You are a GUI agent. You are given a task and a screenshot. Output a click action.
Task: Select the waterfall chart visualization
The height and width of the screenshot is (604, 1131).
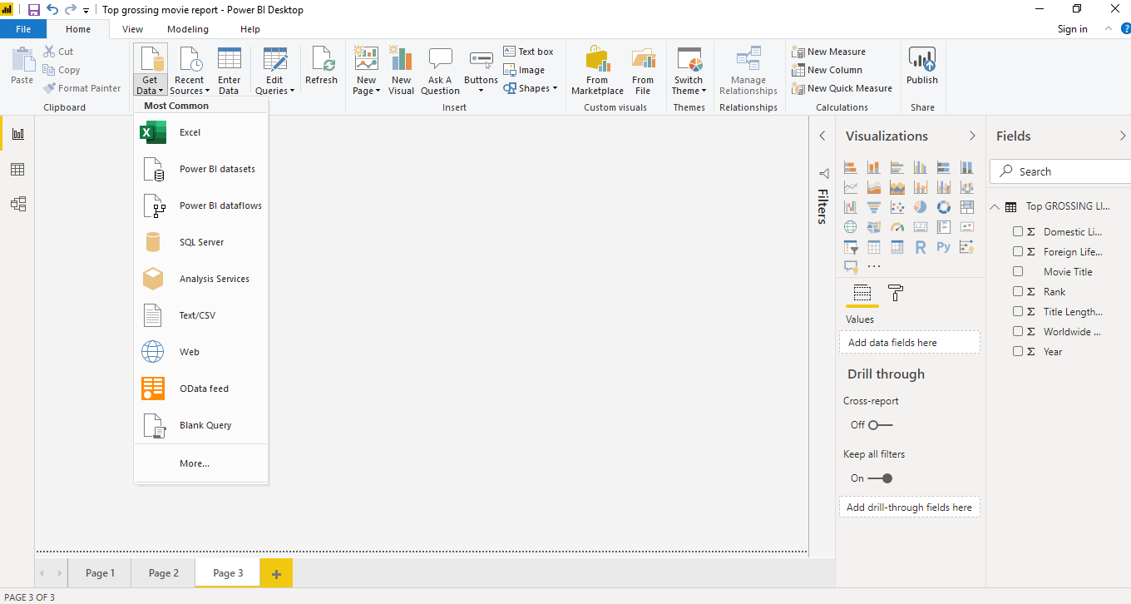click(851, 207)
